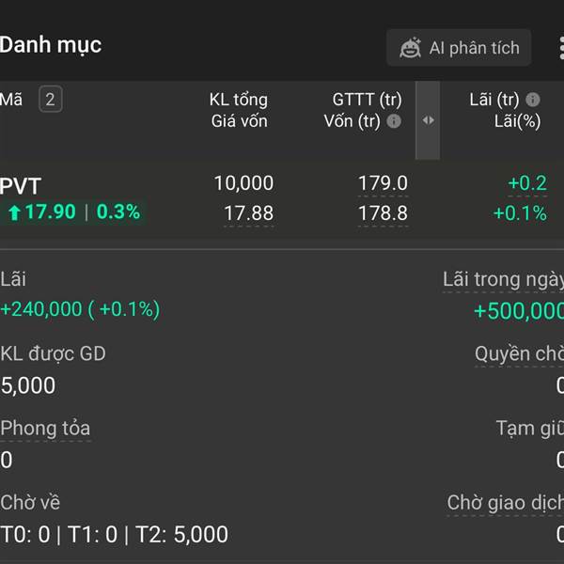Select the Lãi(%) column header

pyautogui.click(x=517, y=121)
